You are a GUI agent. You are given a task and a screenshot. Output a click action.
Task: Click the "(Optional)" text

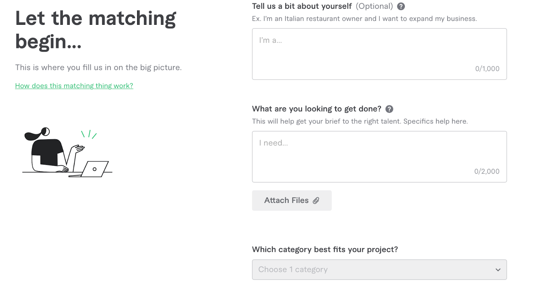(x=374, y=6)
